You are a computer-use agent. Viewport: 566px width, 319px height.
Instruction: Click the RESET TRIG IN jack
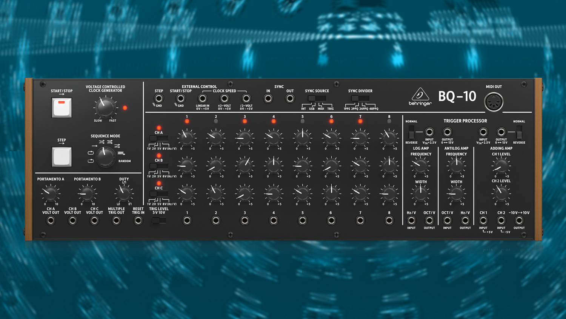138,220
